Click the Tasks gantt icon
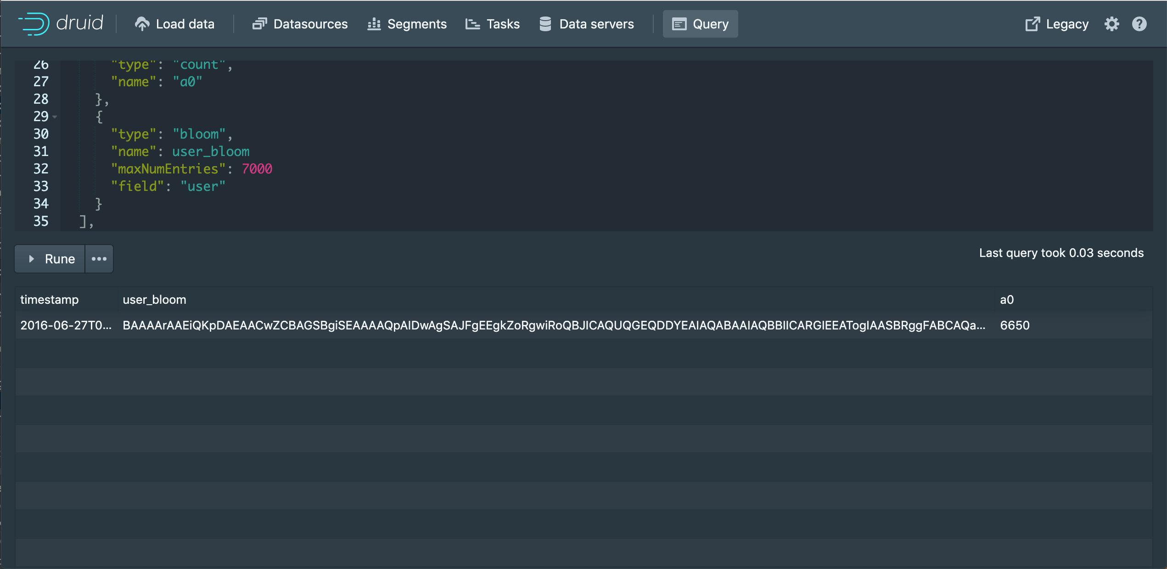 point(472,24)
